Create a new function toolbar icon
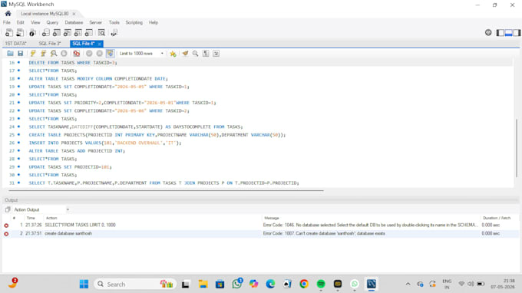Screen dimensions: 522x293 pyautogui.click(x=88, y=32)
